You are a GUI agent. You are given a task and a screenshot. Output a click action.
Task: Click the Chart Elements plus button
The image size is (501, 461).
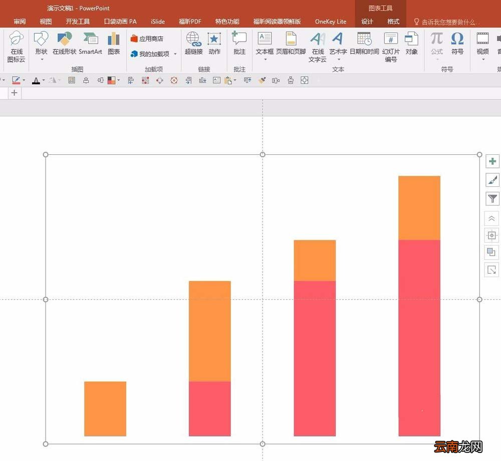pos(492,161)
